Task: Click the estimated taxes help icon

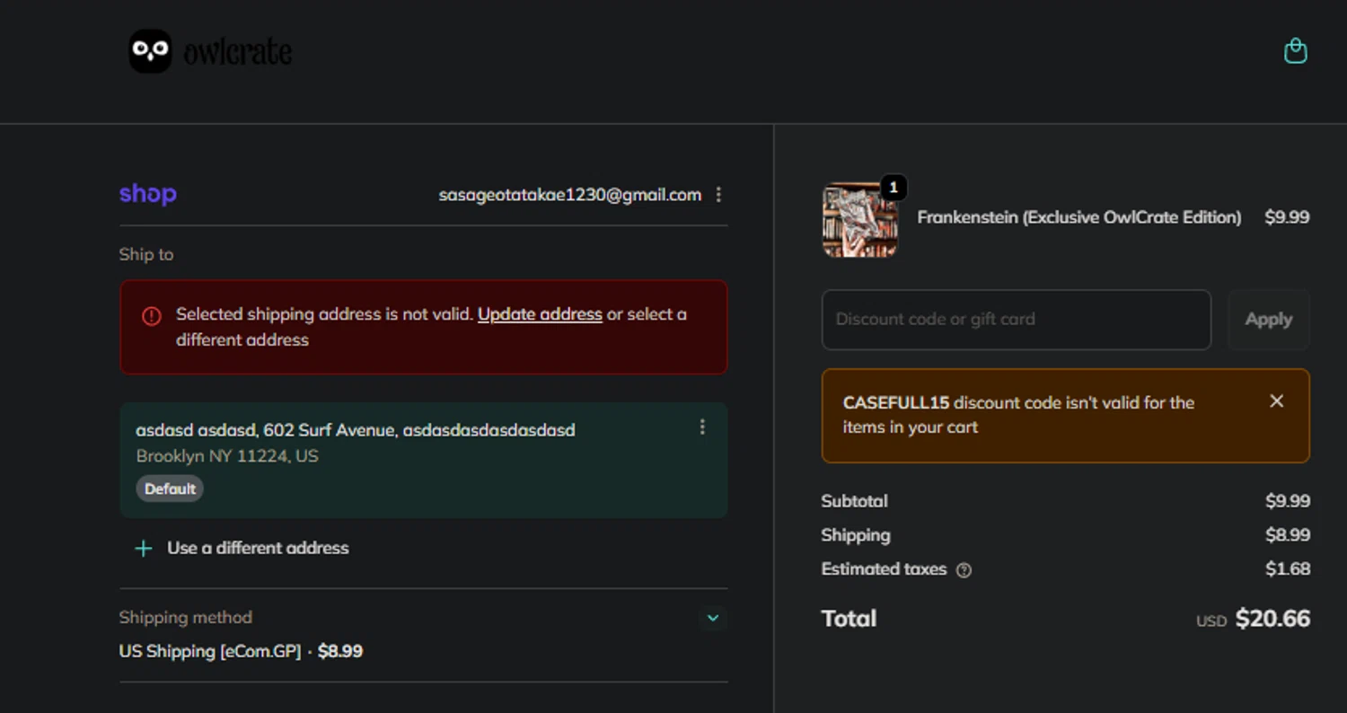Action: pyautogui.click(x=964, y=569)
